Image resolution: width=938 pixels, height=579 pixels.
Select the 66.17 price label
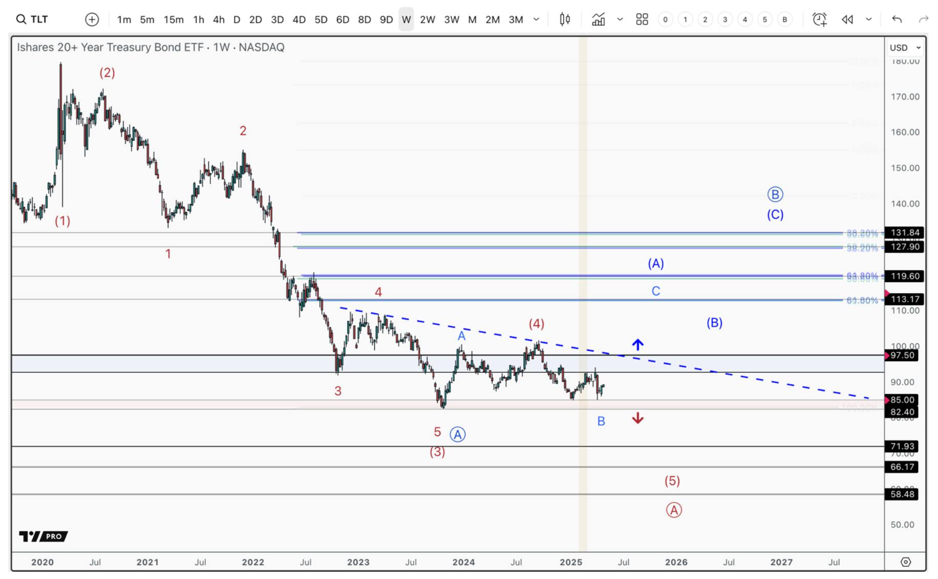902,467
